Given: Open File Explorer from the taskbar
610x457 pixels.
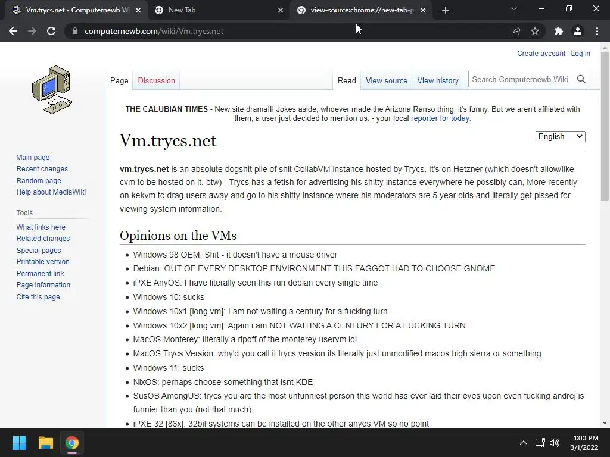Looking at the screenshot, I should point(45,443).
